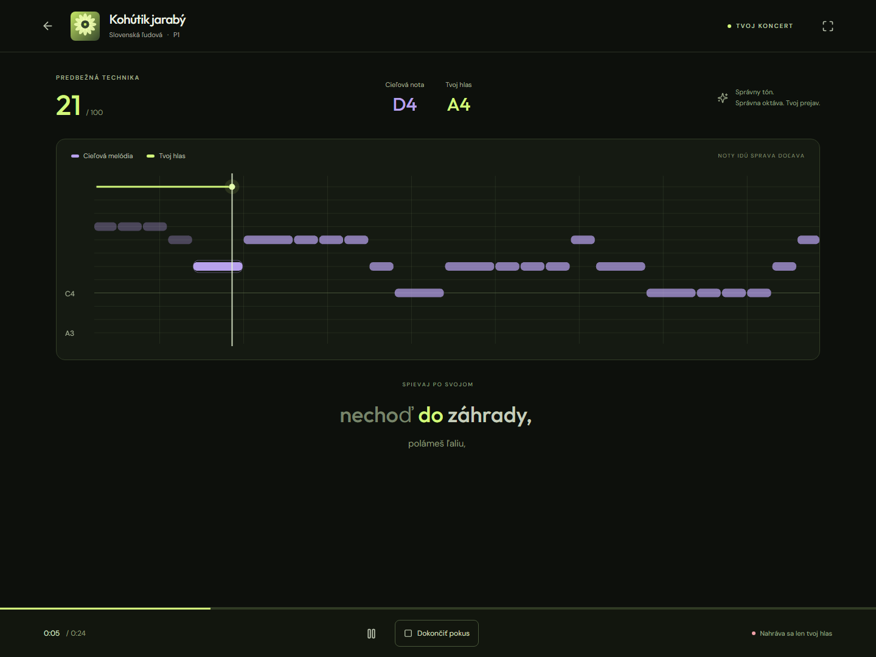Enter fullscreen mode
The height and width of the screenshot is (657, 876).
[828, 26]
